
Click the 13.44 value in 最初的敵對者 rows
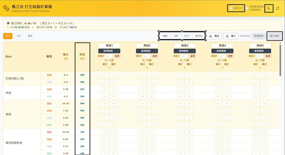(66, 132)
